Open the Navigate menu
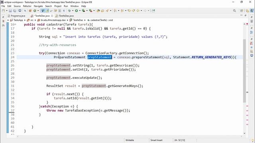255x143 pixels. click(38, 6)
